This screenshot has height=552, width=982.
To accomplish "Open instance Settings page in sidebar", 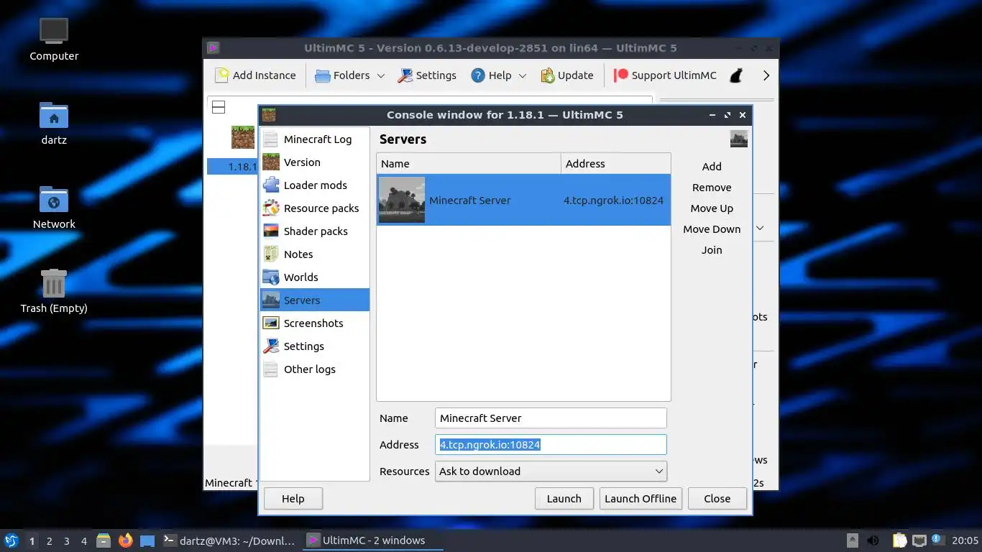I will pyautogui.click(x=315, y=346).
